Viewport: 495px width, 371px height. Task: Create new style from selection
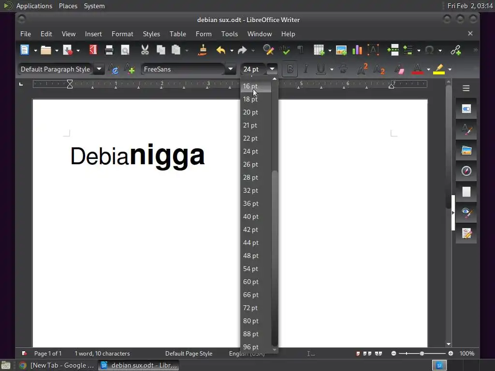tap(130, 69)
